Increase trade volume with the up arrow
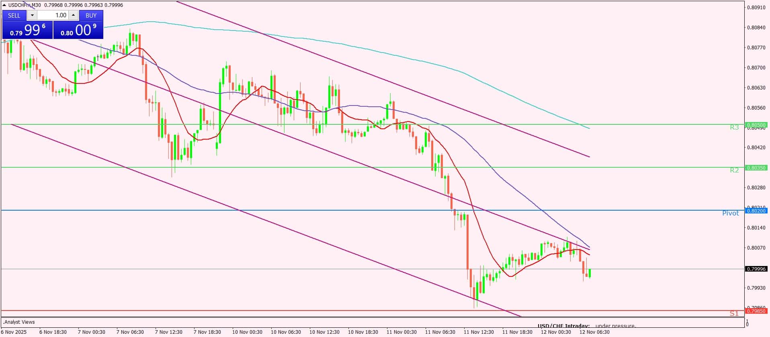 pyautogui.click(x=73, y=15)
